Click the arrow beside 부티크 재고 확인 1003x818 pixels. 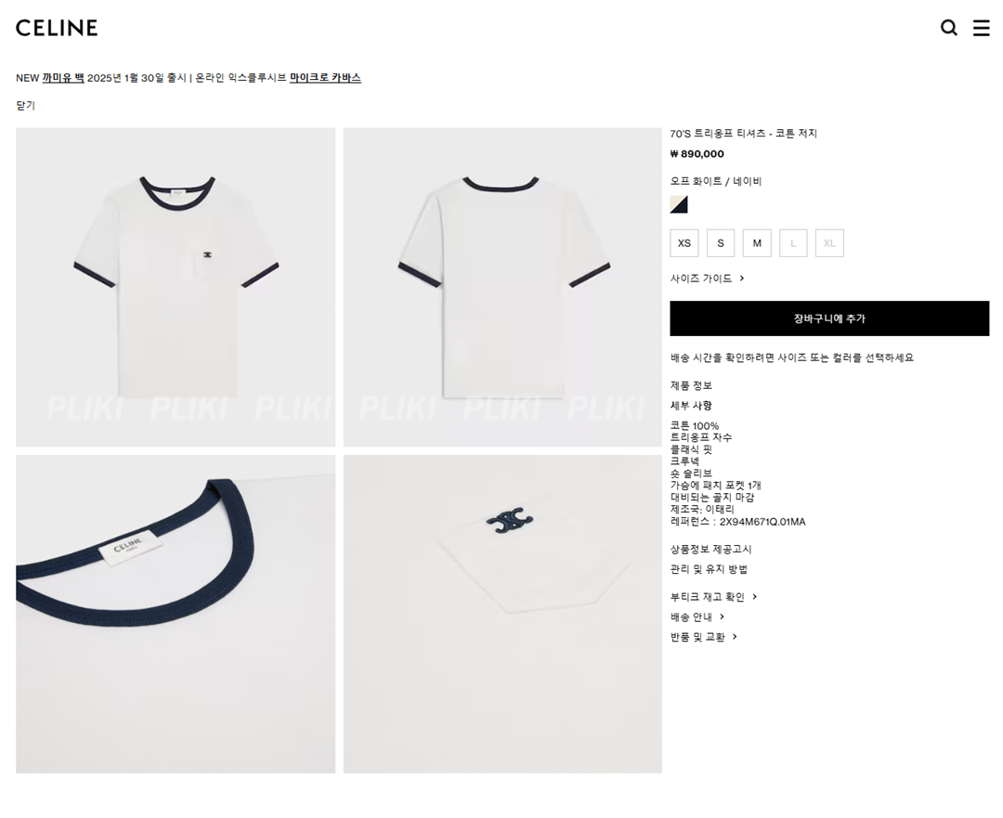click(755, 597)
